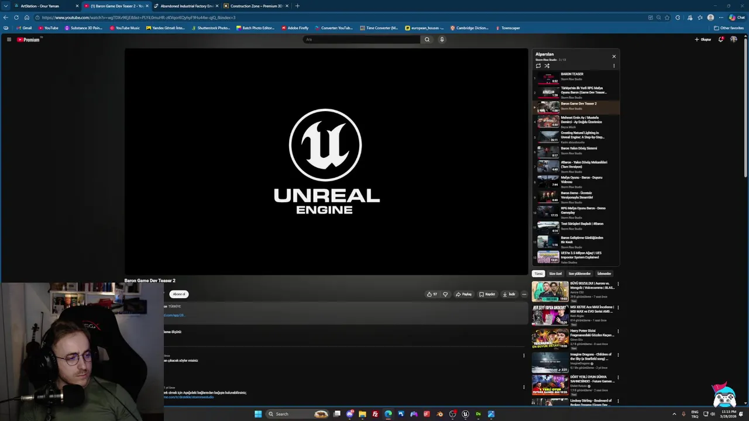Image resolution: width=749 pixels, height=421 pixels.
Task: Click the browser back arrow
Action: [6, 18]
